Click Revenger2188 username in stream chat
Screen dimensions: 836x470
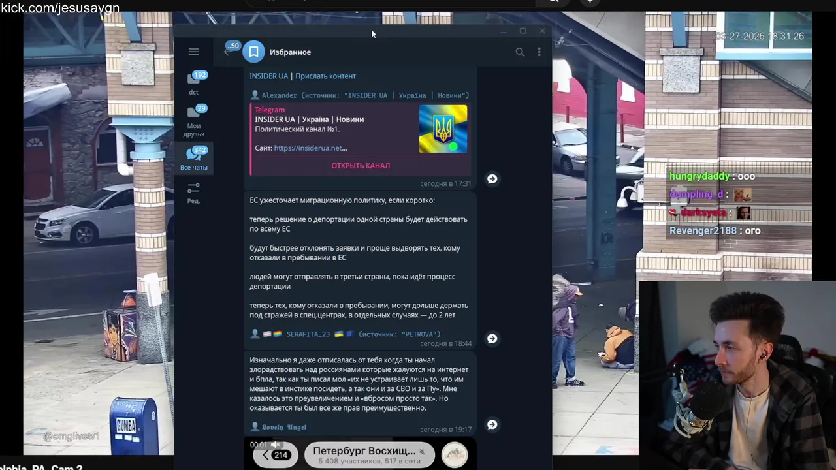click(x=703, y=230)
